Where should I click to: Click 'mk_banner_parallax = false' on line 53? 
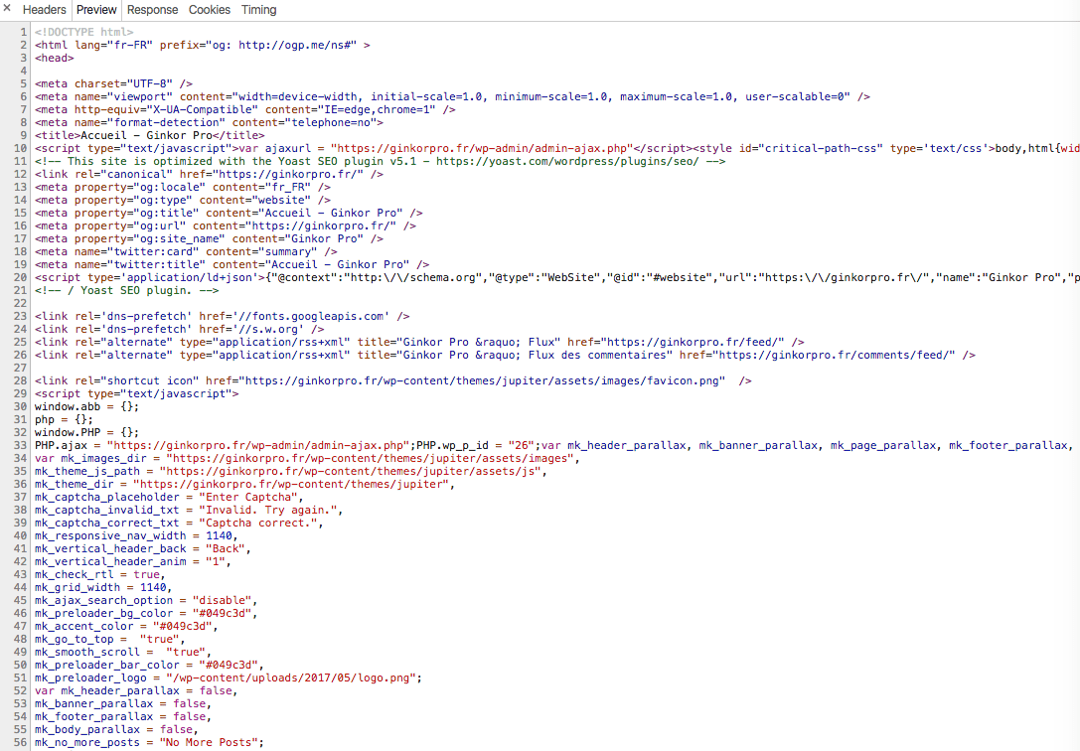pos(120,704)
